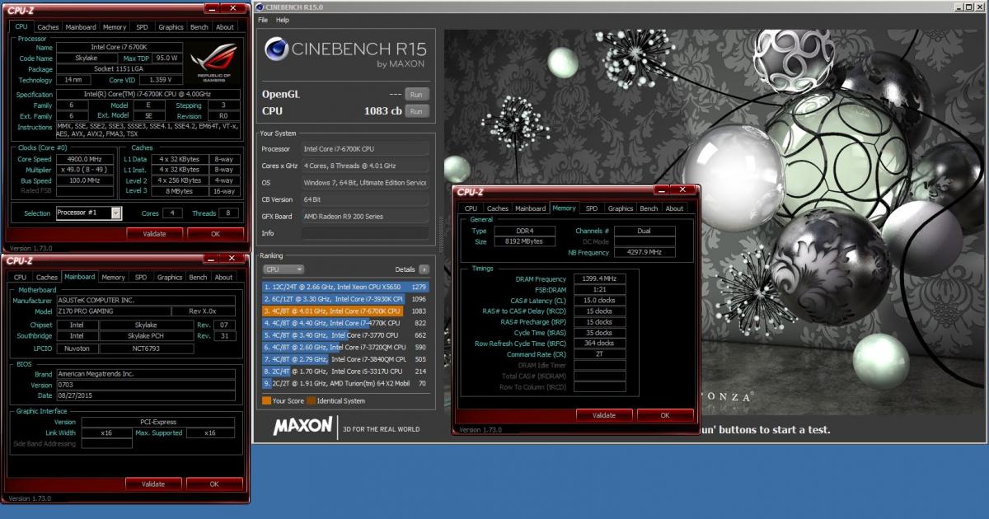The image size is (989, 519).
Task: Select ranking row for Core i5-3317U
Action: coord(345,372)
